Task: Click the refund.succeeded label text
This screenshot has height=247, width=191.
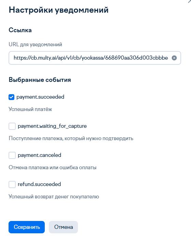Action: coord(39,184)
